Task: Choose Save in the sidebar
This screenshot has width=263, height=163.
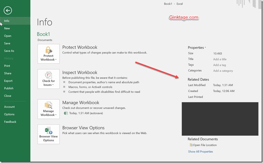Action: pos(15,43)
